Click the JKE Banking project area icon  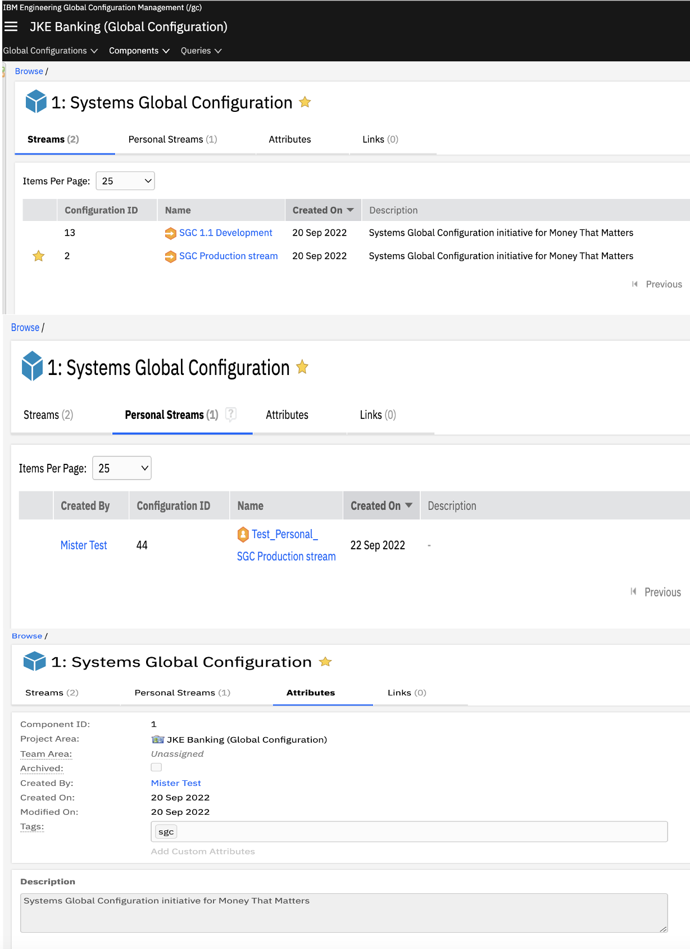[157, 739]
